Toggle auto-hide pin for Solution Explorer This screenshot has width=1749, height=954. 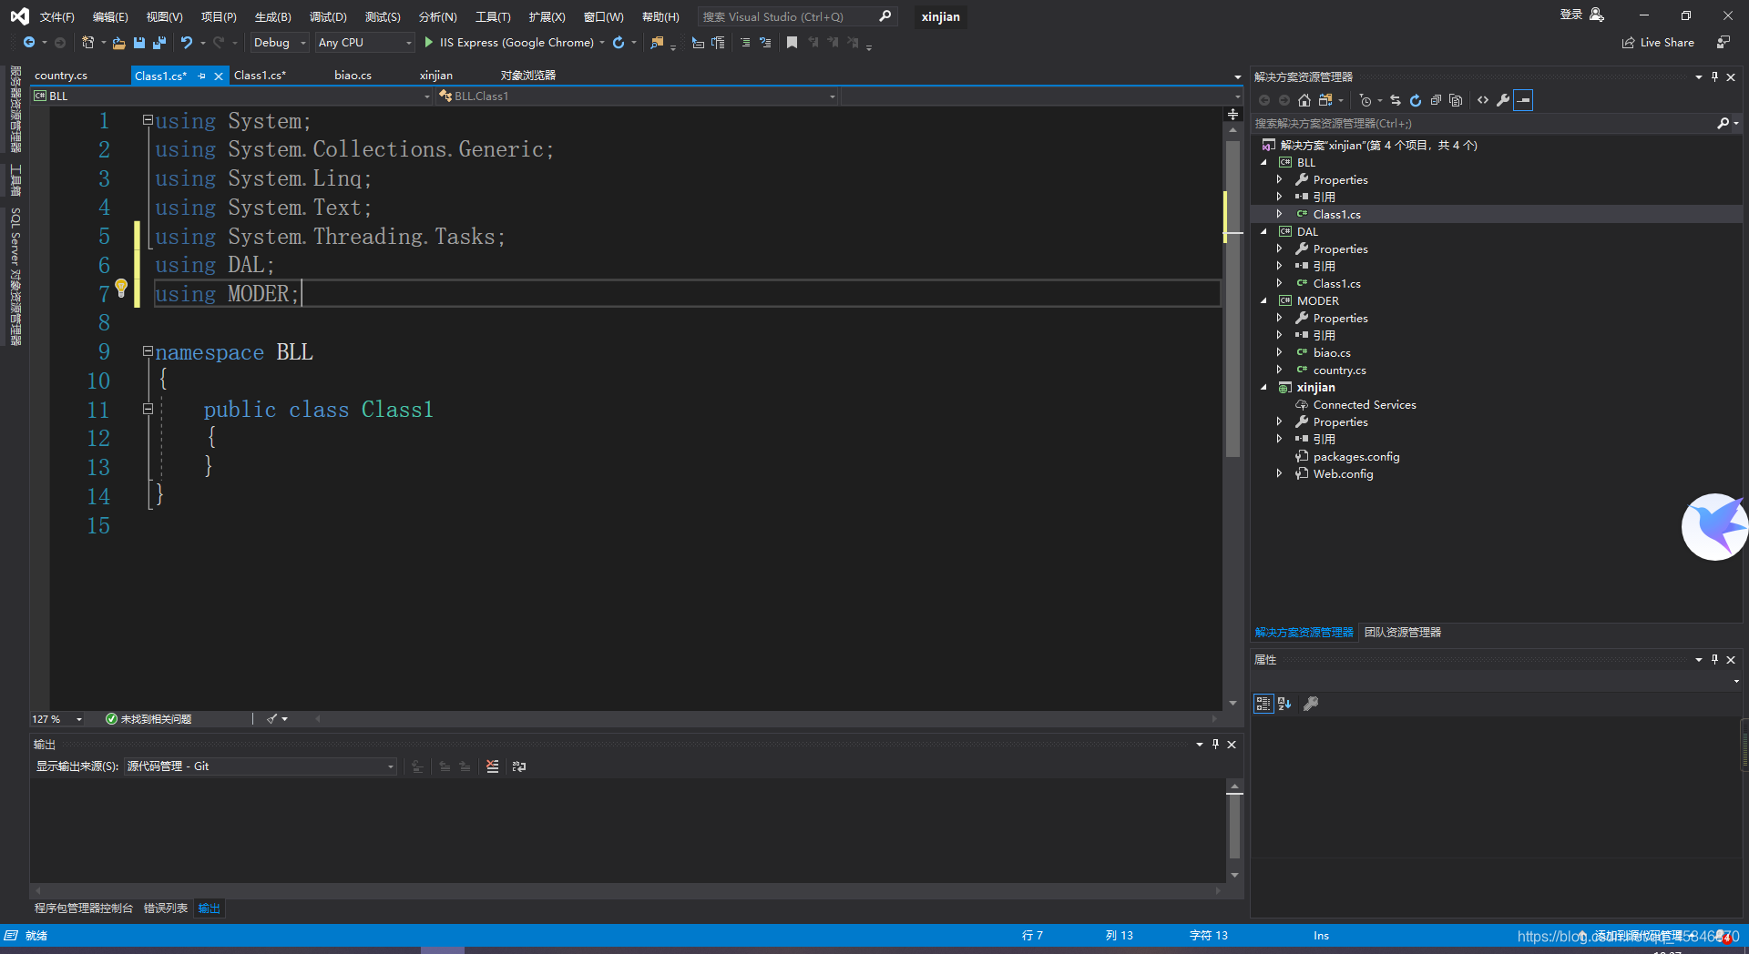tap(1714, 77)
